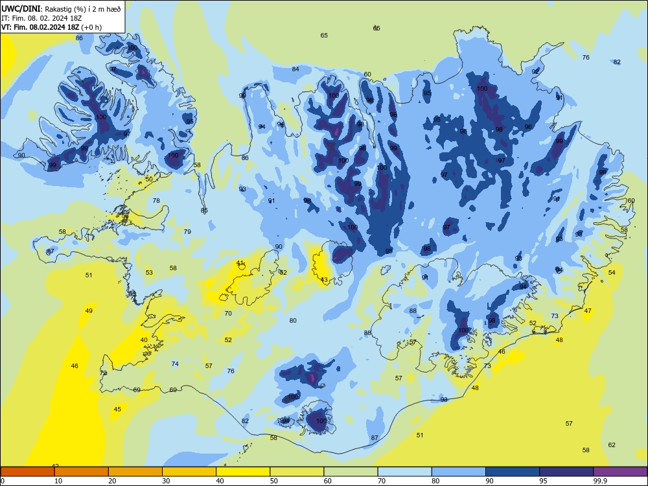Click the humidity value 41 on the map
648x486 pixels.
240,263
